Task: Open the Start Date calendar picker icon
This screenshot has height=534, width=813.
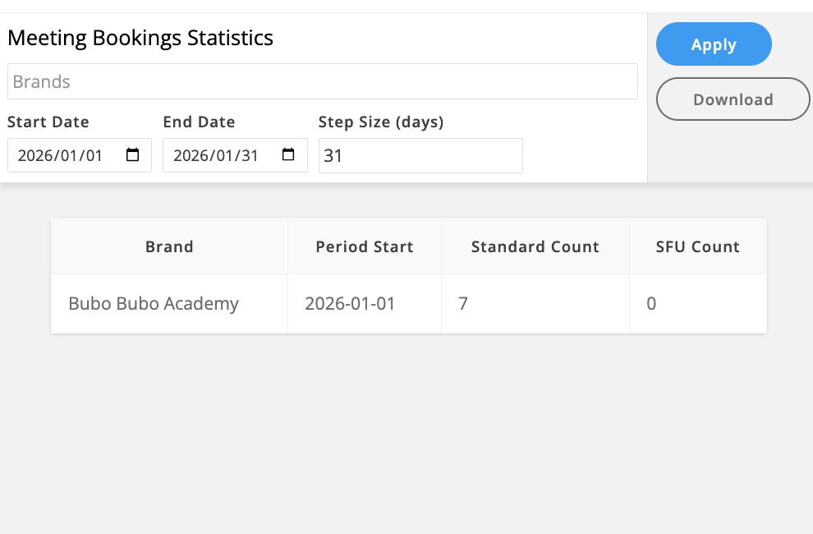Action: (133, 155)
